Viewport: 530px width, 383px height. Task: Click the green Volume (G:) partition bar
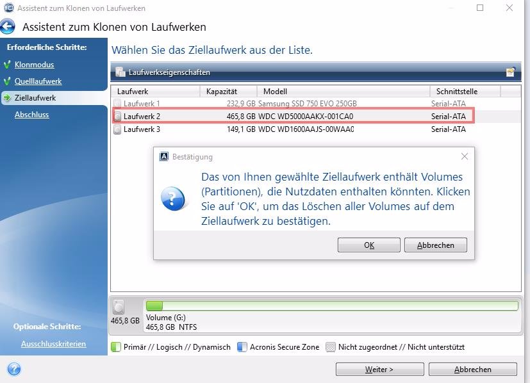tap(331, 306)
